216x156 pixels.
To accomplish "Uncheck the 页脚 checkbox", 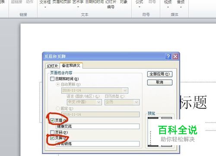I will [x=52, y=138].
